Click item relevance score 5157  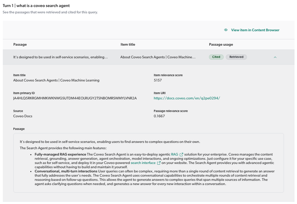pyautogui.click(x=157, y=80)
